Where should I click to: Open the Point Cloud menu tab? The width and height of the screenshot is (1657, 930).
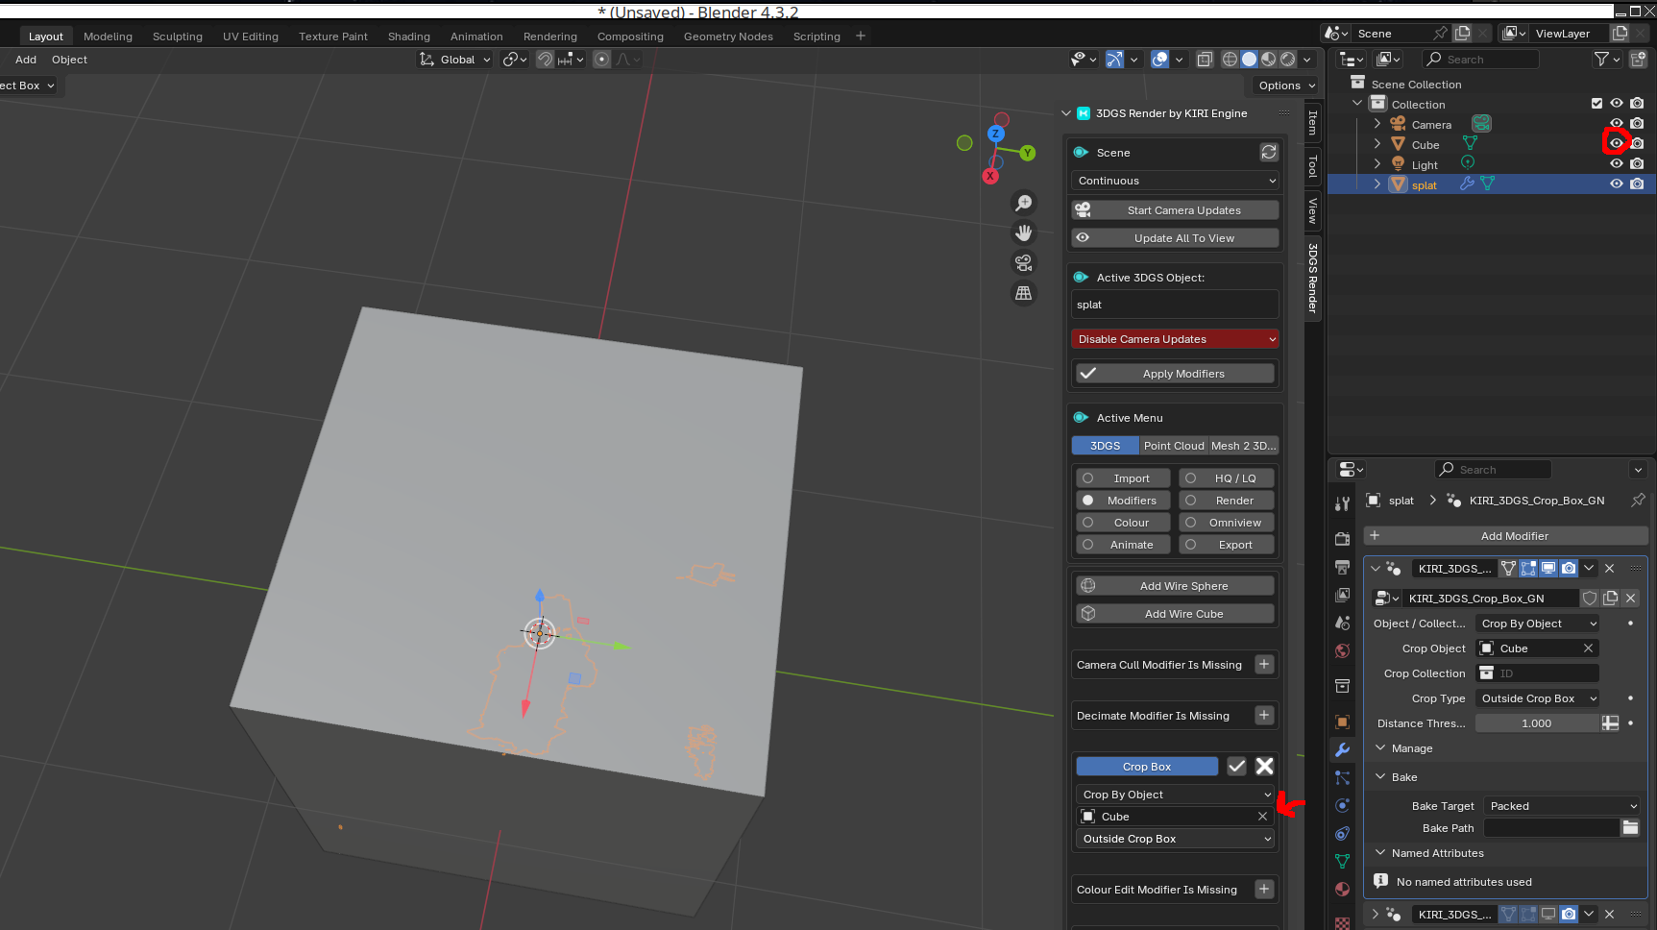(x=1173, y=446)
